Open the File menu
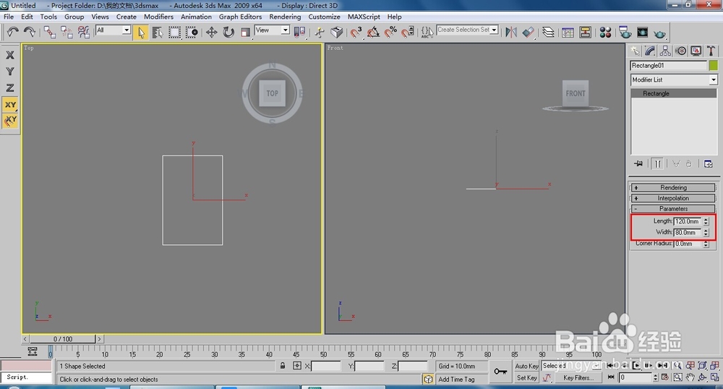Screen dimensions: 723x389 (9, 17)
